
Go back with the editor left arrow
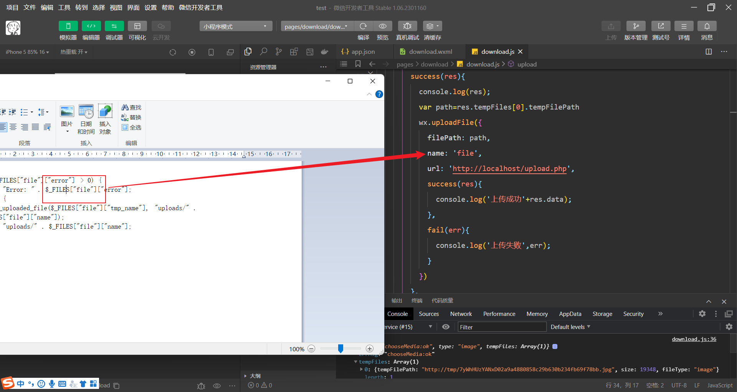tap(372, 64)
